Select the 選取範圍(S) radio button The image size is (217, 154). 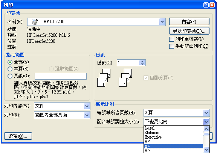click(x=51, y=69)
